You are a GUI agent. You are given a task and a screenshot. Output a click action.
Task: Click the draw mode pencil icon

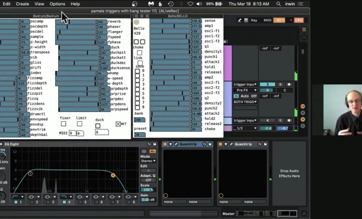(240, 20)
